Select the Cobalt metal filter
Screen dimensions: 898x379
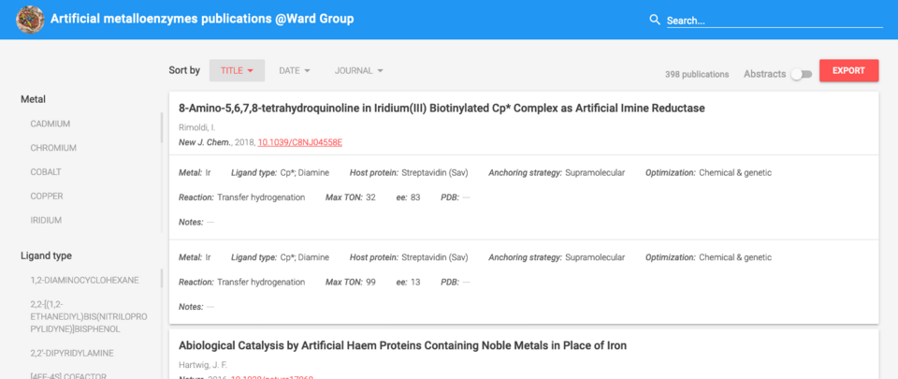(46, 172)
